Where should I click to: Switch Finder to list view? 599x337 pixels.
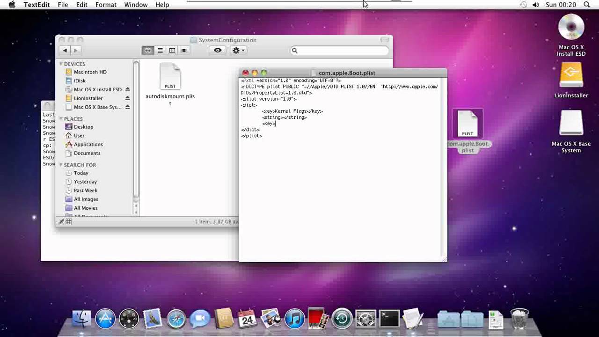[160, 51]
